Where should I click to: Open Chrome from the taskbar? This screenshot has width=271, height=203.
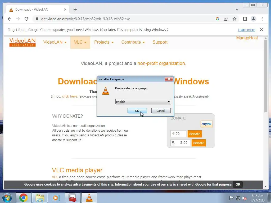tap(24, 198)
